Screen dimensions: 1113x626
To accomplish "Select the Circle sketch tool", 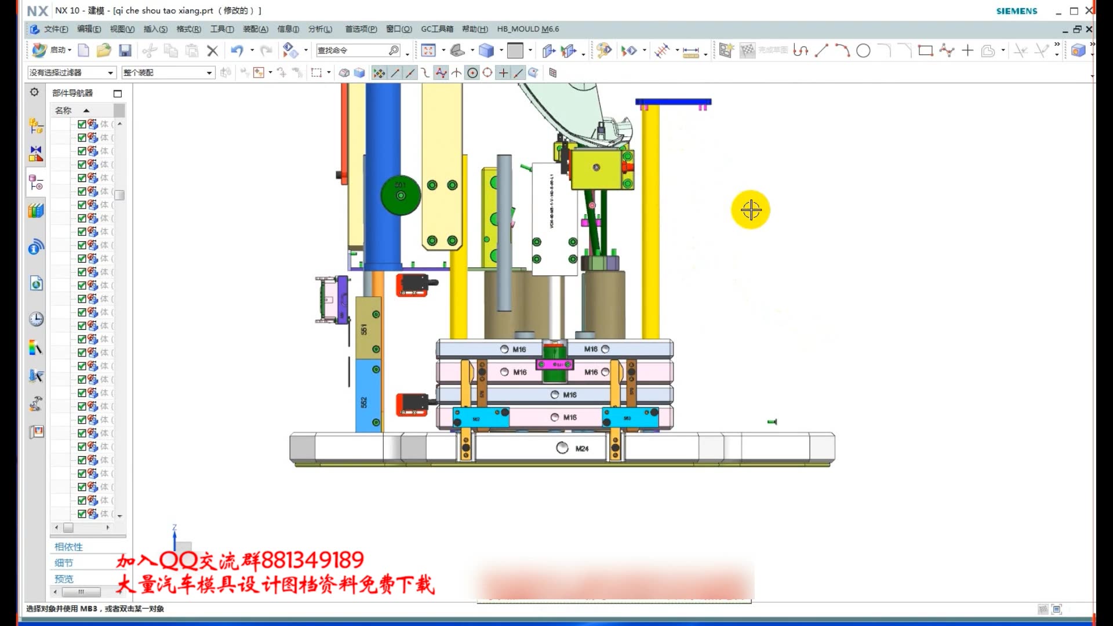I will click(x=863, y=51).
